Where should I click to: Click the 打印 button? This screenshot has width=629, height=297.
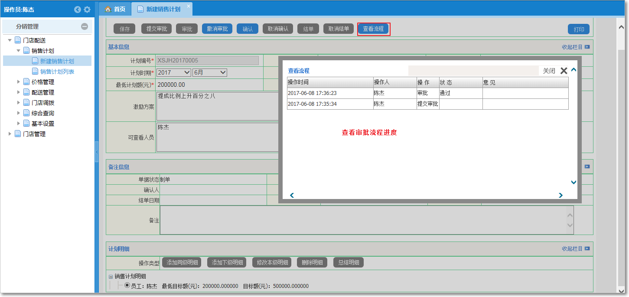(x=578, y=29)
